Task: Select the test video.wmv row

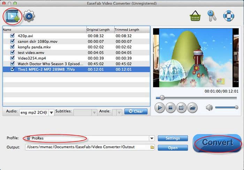Action: point(76,52)
